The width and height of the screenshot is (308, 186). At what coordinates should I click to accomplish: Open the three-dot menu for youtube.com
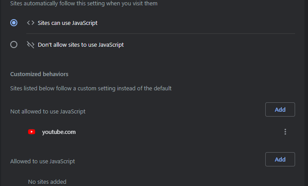coord(285,132)
